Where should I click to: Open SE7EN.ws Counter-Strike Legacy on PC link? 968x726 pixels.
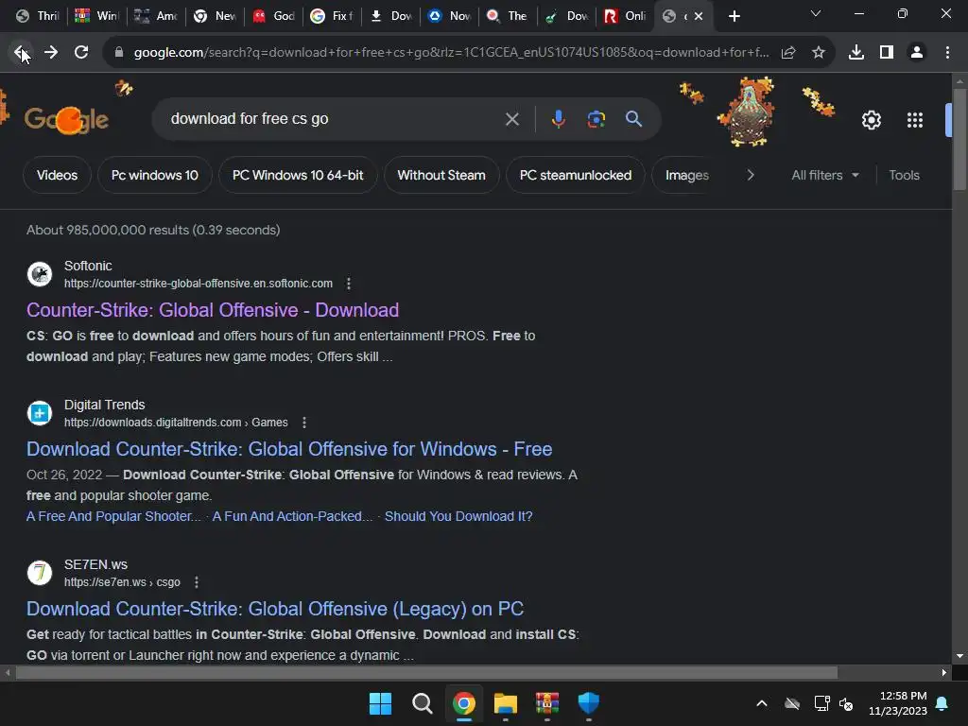[x=275, y=609]
